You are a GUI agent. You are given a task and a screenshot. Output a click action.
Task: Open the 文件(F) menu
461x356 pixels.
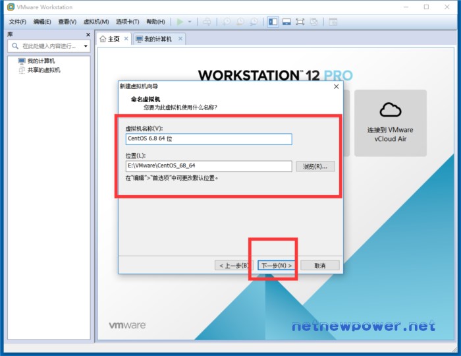point(17,22)
